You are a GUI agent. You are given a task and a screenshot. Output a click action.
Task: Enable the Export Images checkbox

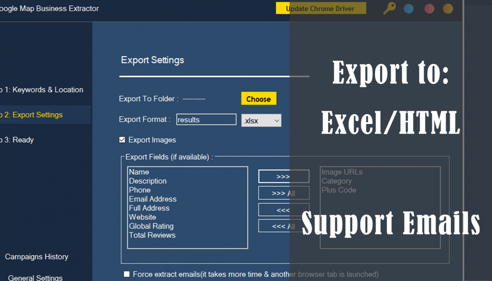pos(122,140)
